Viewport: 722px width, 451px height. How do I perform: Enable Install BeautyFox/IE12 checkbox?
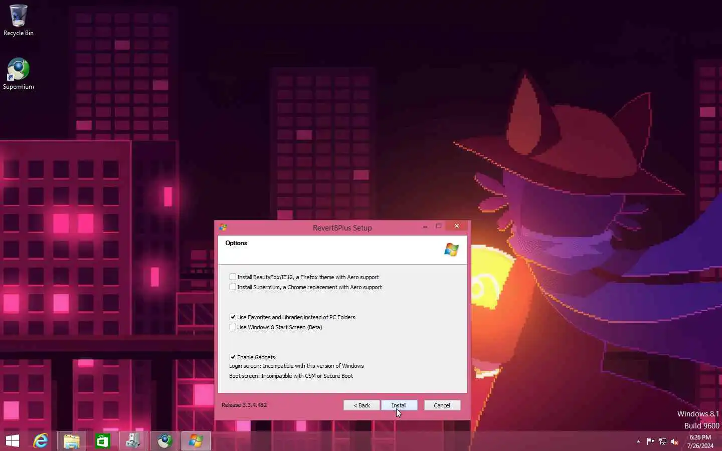click(233, 277)
